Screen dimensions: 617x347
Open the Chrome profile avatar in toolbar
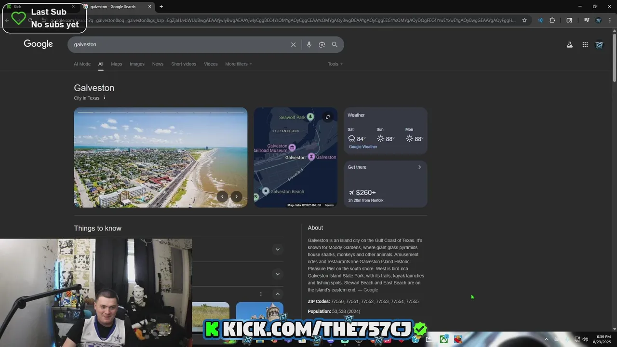(598, 20)
